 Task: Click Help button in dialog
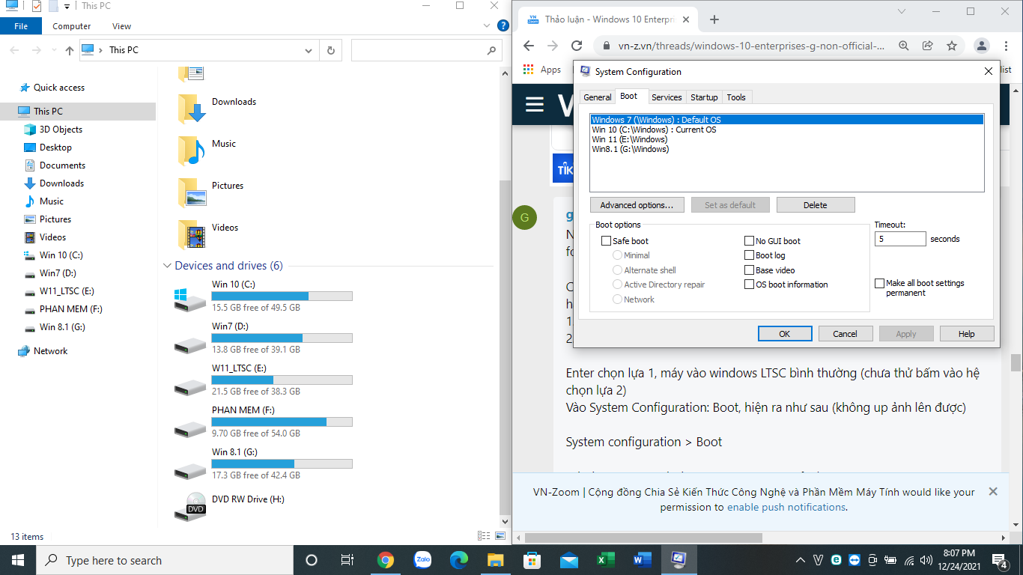coord(967,334)
